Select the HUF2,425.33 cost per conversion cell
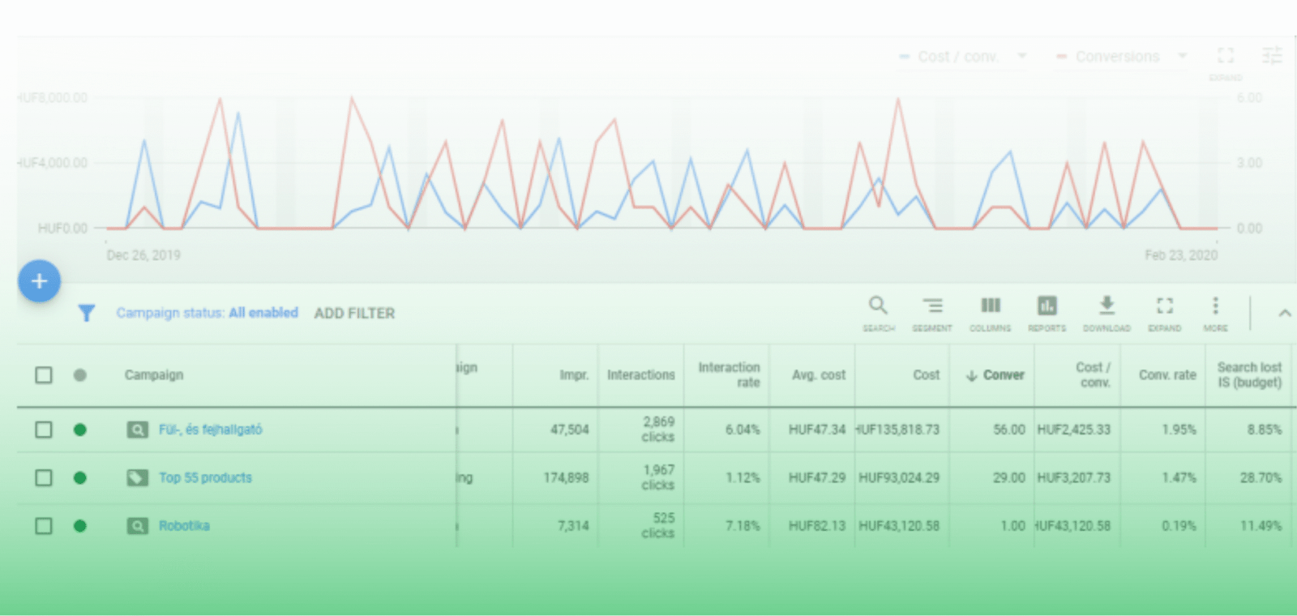Image resolution: width=1297 pixels, height=616 pixels. (1073, 430)
